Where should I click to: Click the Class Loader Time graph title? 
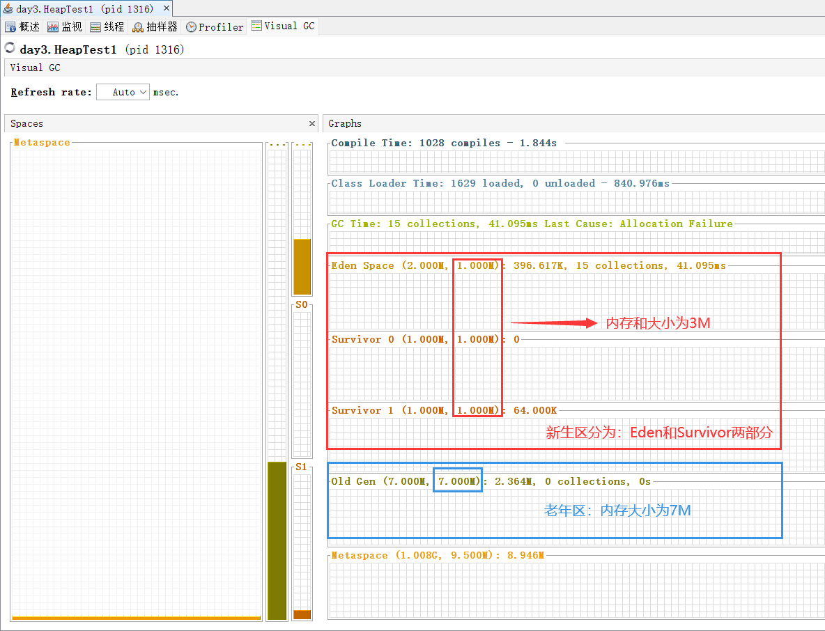500,183
